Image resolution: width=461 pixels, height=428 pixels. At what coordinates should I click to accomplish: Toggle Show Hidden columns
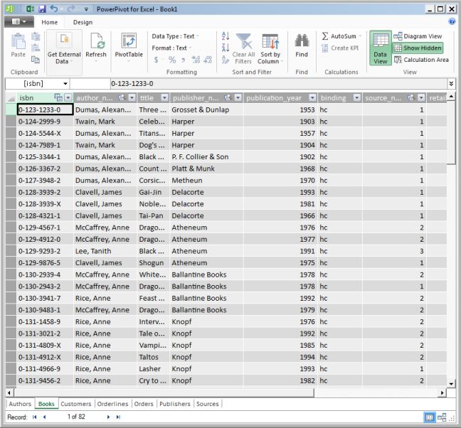click(x=418, y=48)
